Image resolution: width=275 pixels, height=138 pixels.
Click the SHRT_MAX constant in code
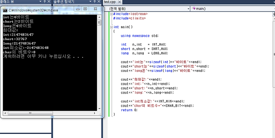pos(160,49)
